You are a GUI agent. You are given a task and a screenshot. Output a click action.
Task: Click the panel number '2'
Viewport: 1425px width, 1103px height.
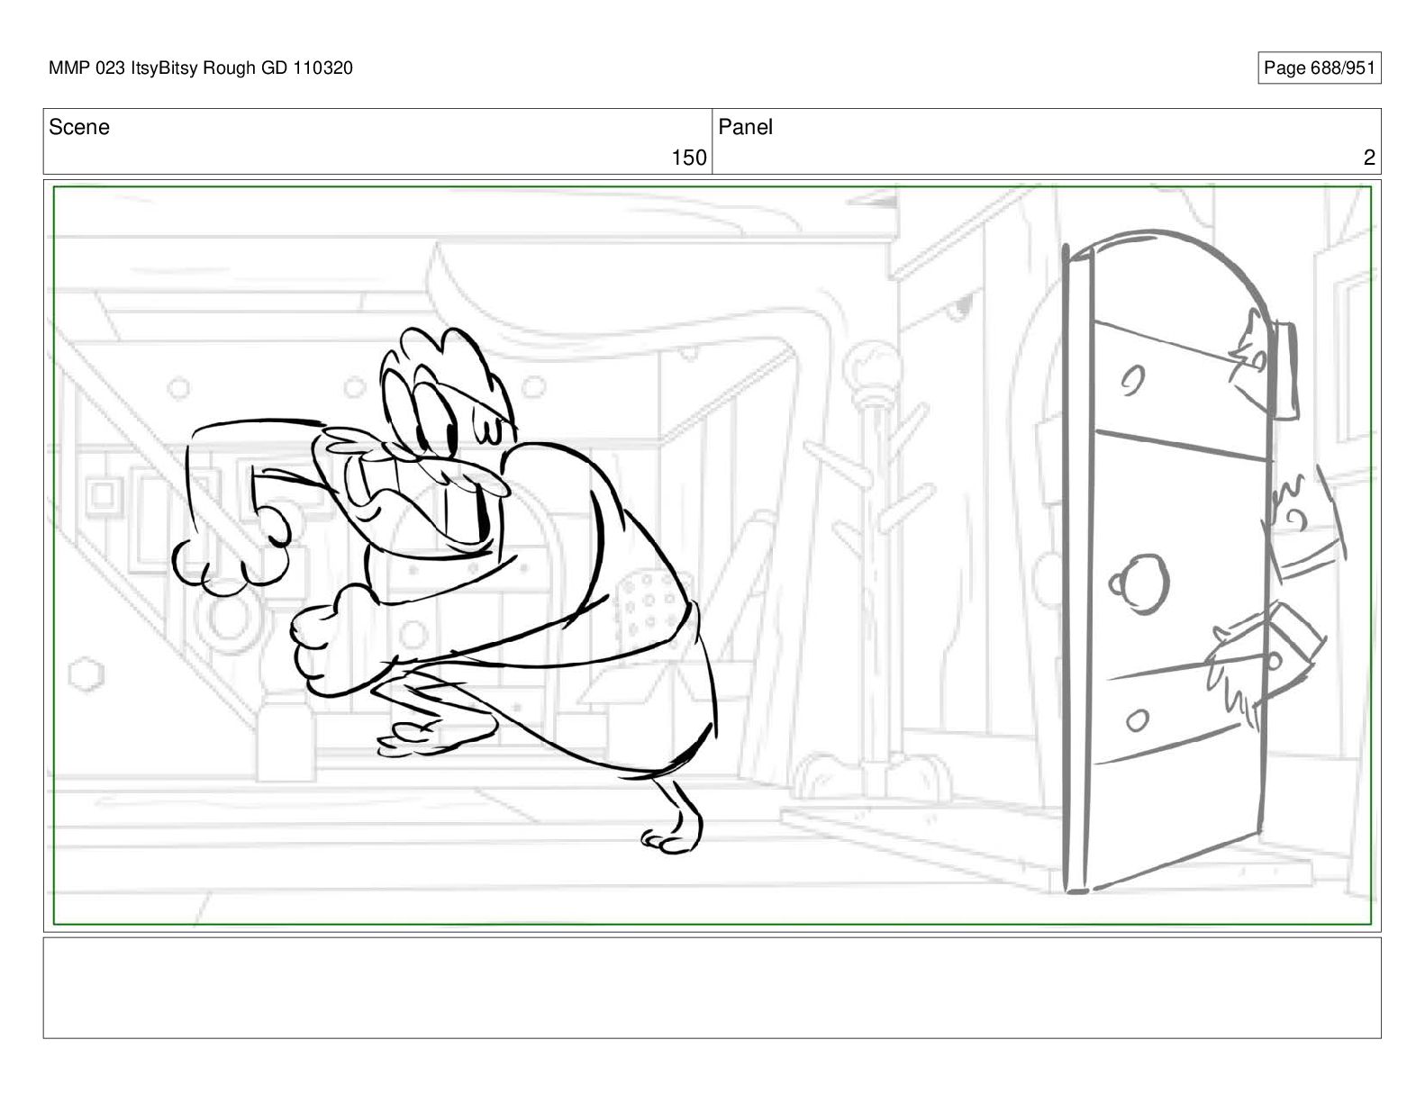(1369, 158)
